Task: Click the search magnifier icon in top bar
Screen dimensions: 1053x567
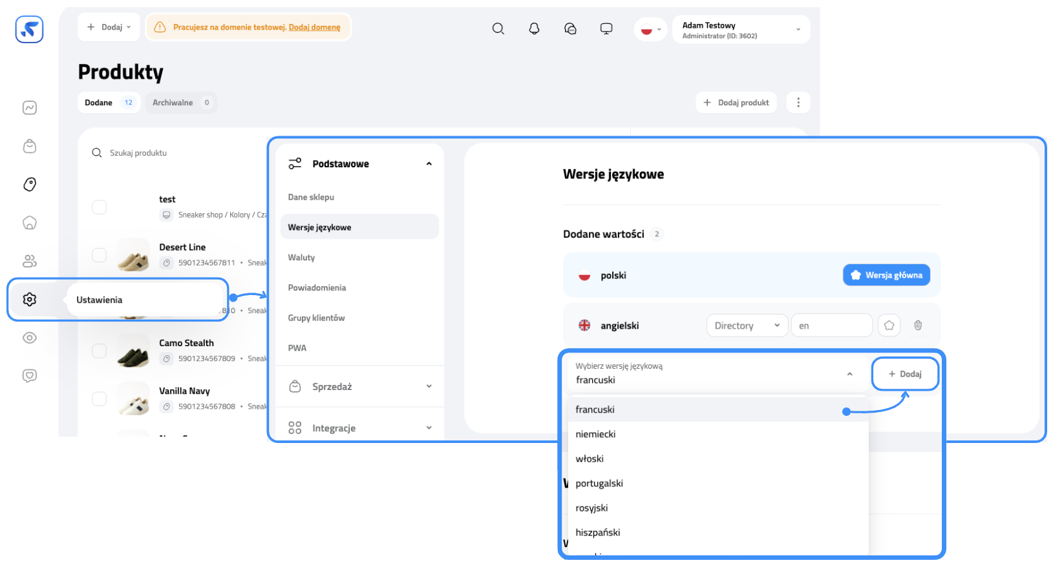Action: 498,28
